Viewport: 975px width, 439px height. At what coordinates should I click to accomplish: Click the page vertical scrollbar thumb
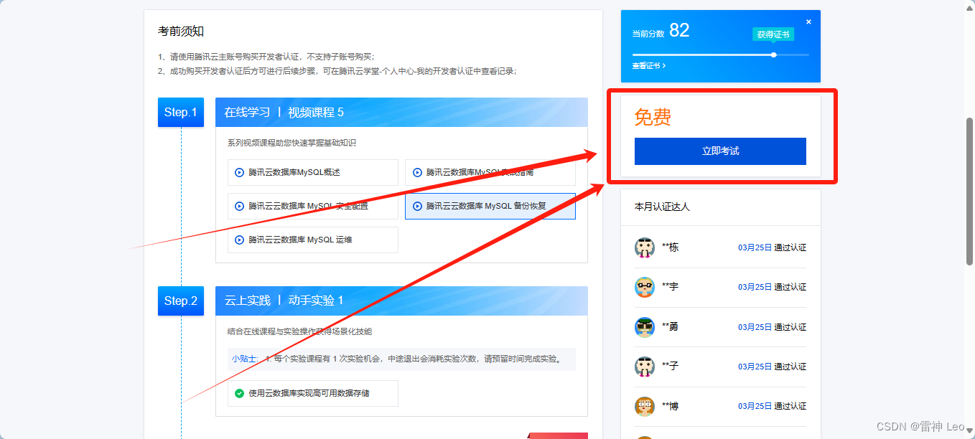[969, 192]
